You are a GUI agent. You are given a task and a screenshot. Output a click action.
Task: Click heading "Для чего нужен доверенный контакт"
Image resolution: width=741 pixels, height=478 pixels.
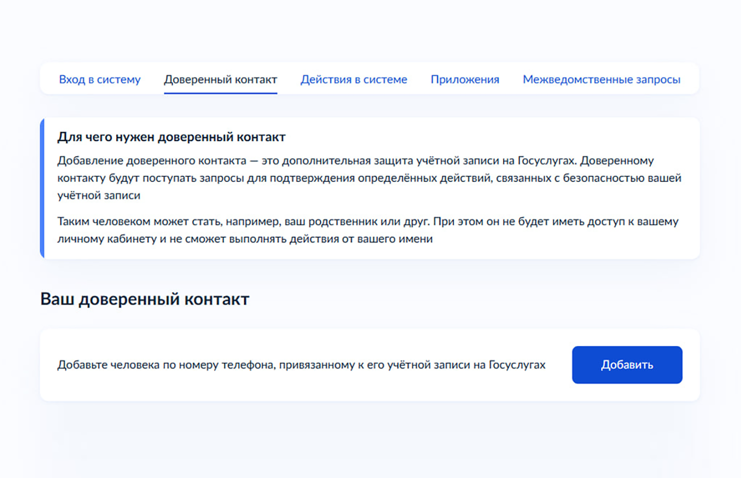171,137
